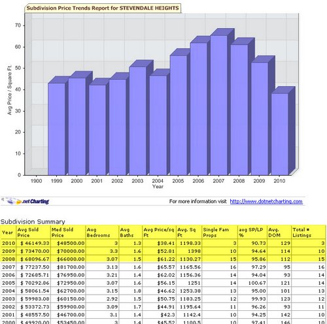The width and height of the screenshot is (327, 324).
Task: Click the chart title 'Subdivision Price Trends Report'
Action: click(x=103, y=8)
